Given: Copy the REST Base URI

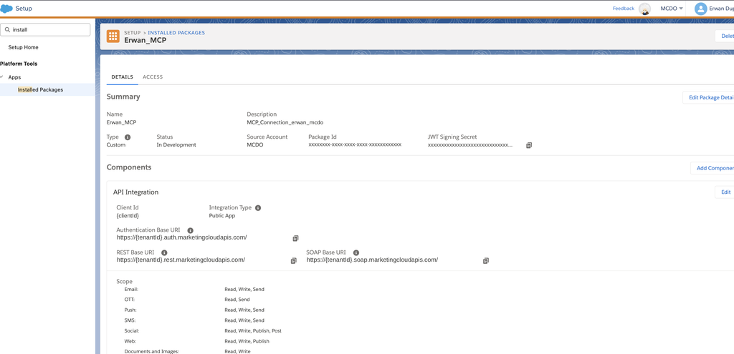Looking at the screenshot, I should (293, 260).
